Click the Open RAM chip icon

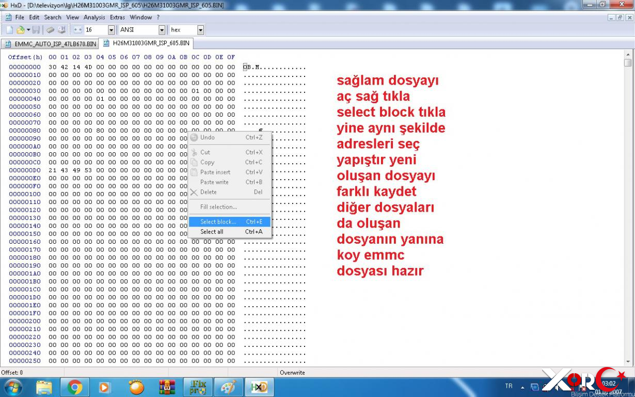(x=51, y=30)
